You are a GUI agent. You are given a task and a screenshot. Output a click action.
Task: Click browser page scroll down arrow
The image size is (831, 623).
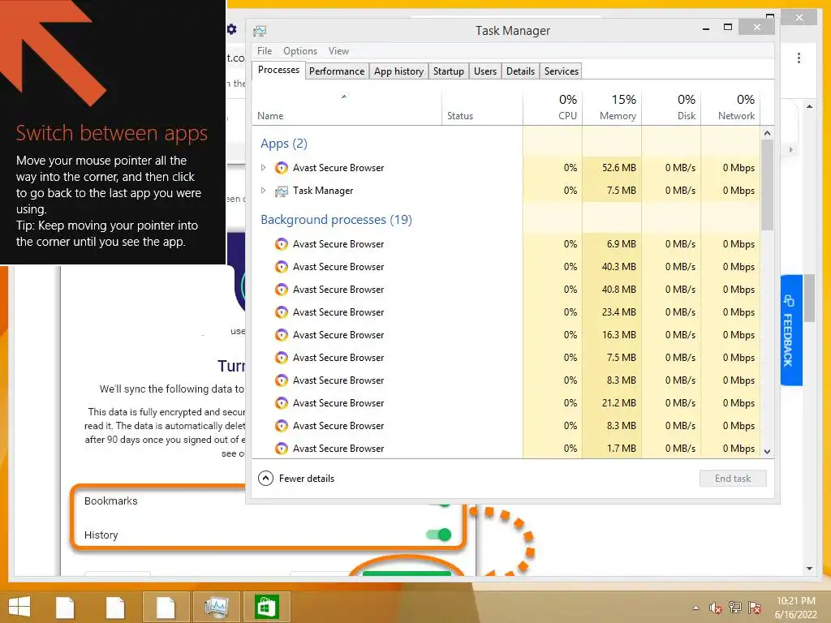(809, 569)
